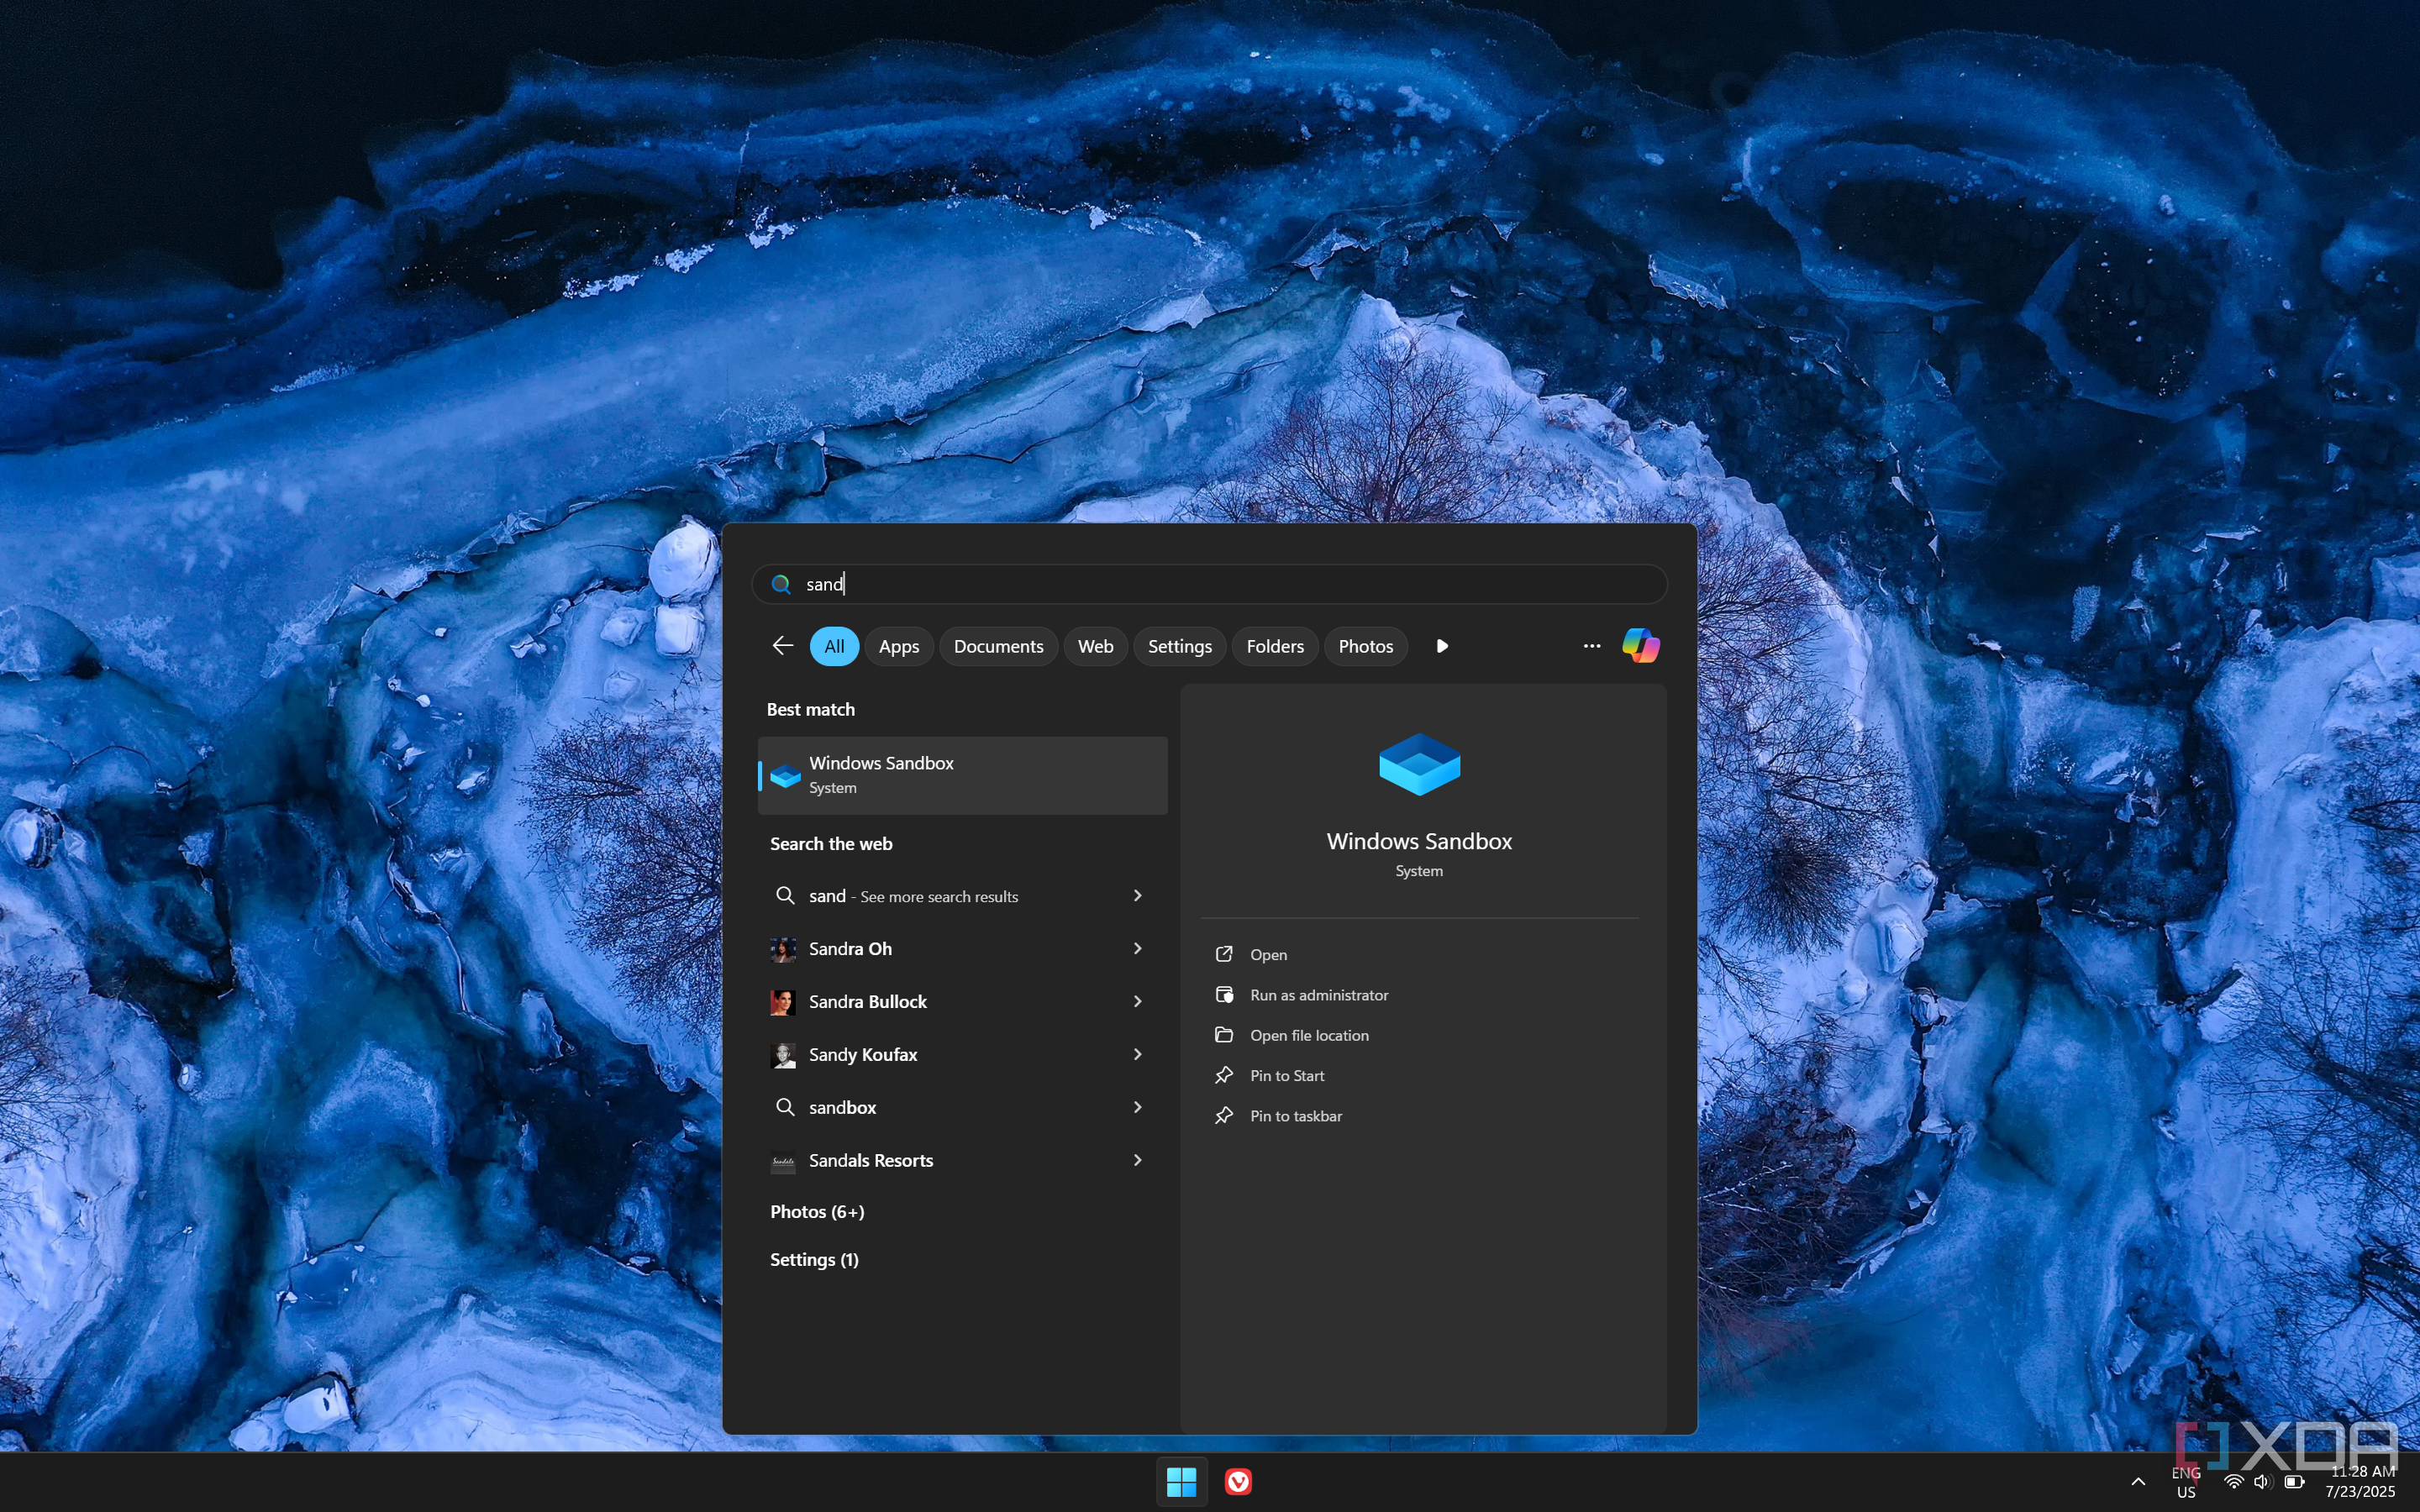Click the magnifier icon beside sand web result
Image resolution: width=2420 pixels, height=1512 pixels.
tap(785, 895)
